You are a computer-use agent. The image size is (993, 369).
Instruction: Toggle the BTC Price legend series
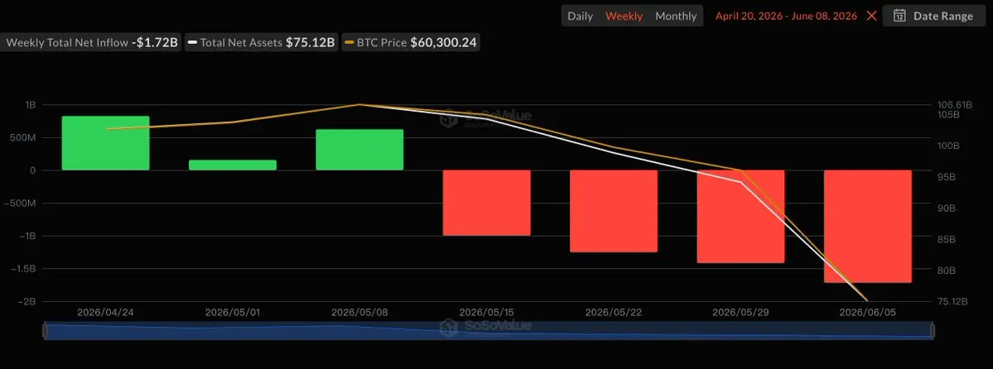pyautogui.click(x=412, y=43)
